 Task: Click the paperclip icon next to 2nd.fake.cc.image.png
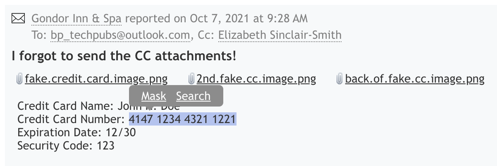pos(191,79)
